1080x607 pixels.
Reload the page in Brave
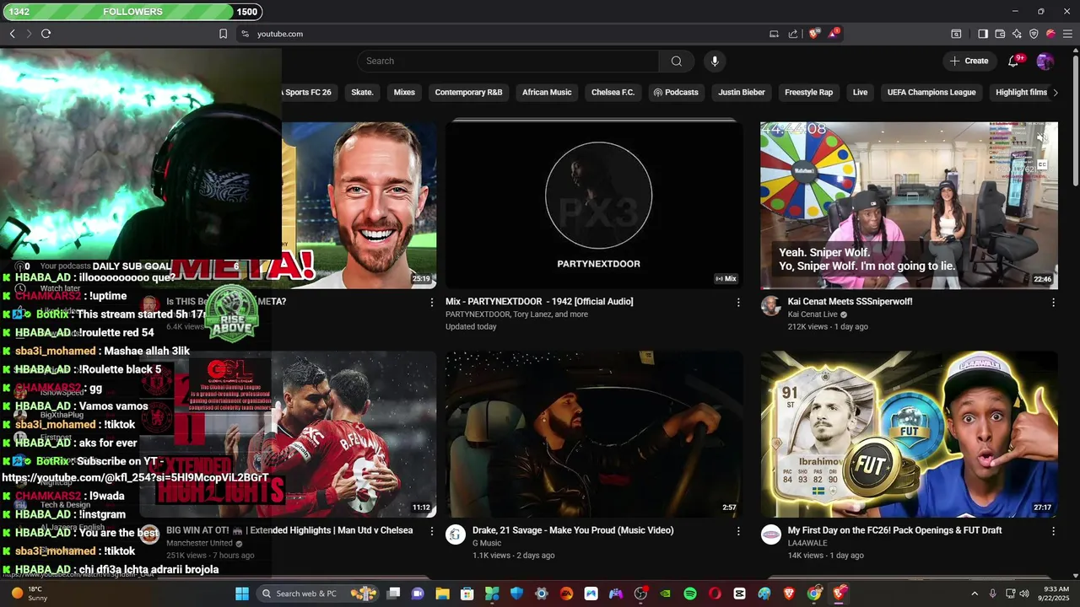(46, 34)
